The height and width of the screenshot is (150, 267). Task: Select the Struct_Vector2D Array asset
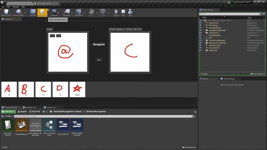tap(49, 127)
